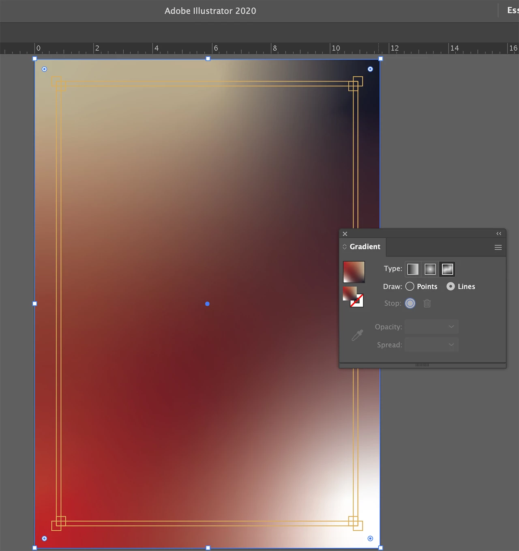Select the Freeform Gradient type icon
The image size is (519, 551).
pyautogui.click(x=448, y=269)
